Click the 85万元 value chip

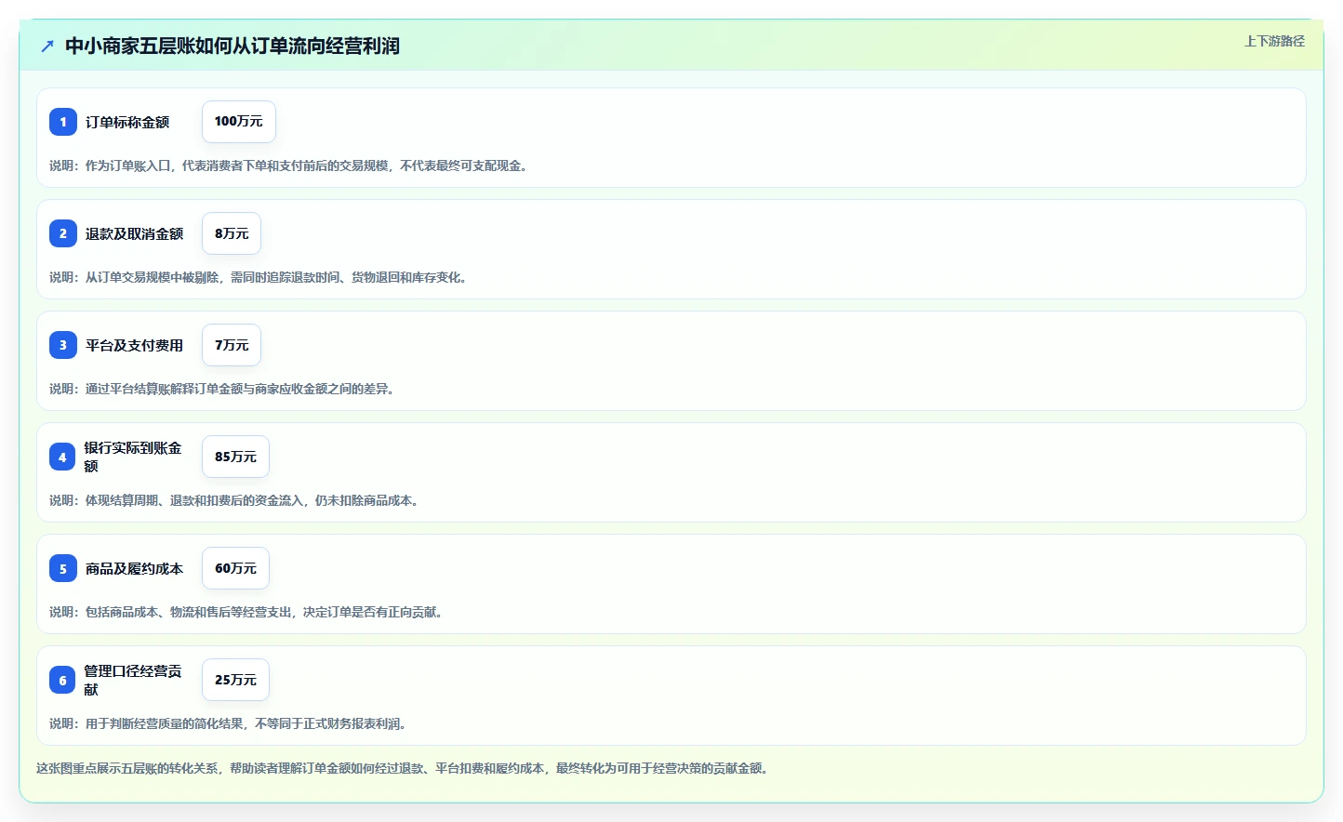click(235, 457)
